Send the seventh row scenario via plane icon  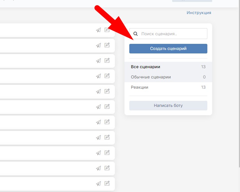pos(98,122)
